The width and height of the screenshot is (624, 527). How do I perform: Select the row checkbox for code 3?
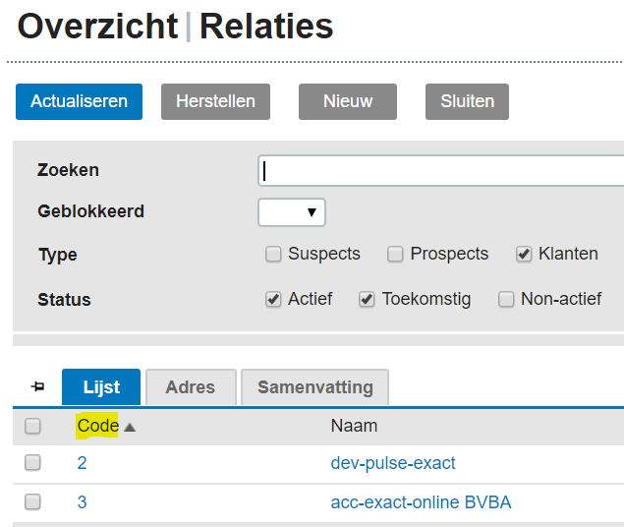click(32, 502)
